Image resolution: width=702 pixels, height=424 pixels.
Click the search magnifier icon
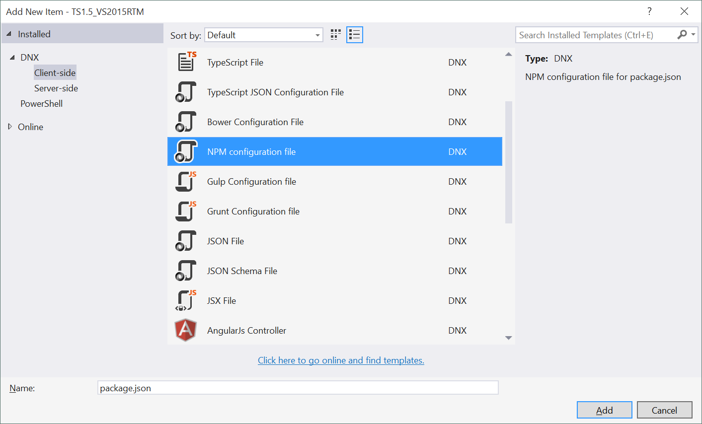pos(682,35)
